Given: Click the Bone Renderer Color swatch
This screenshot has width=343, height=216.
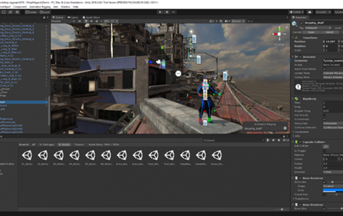Looking at the screenshot, I should (333, 190).
